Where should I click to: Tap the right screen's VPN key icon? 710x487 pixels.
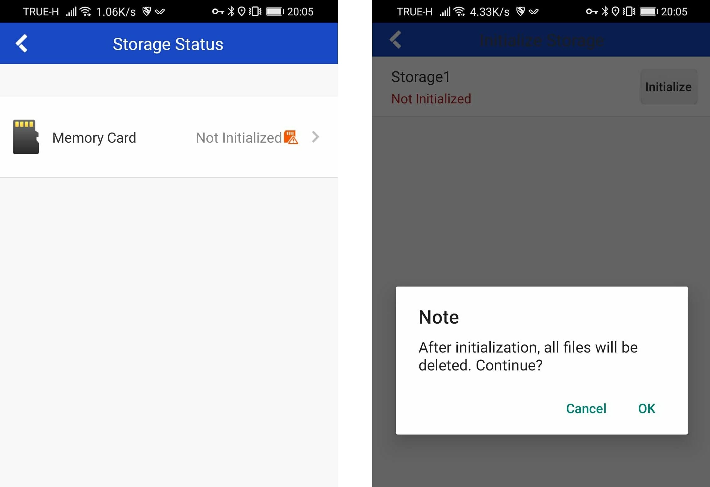pos(592,12)
